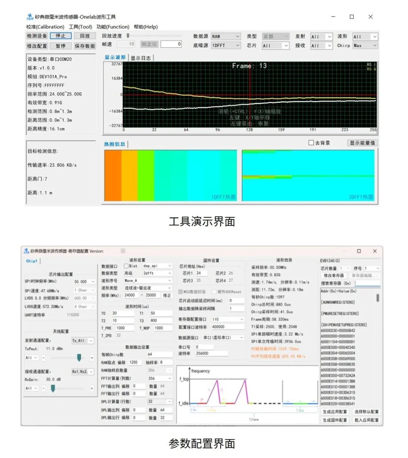The width and height of the screenshot is (408, 458).
Task: Click 暂停 to pause acquisition
Action: coord(60,46)
